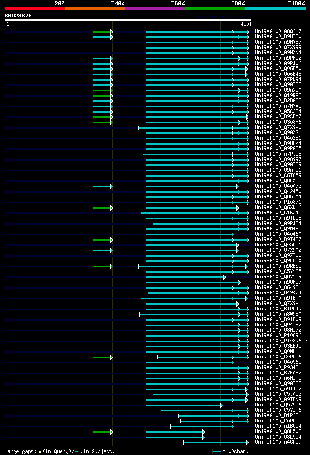Click the red 20% identity color bar

pyautogui.click(x=35, y=9)
